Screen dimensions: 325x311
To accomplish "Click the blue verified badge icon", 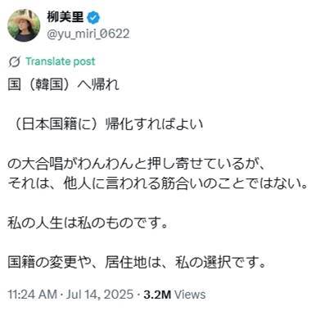I will coord(93,18).
